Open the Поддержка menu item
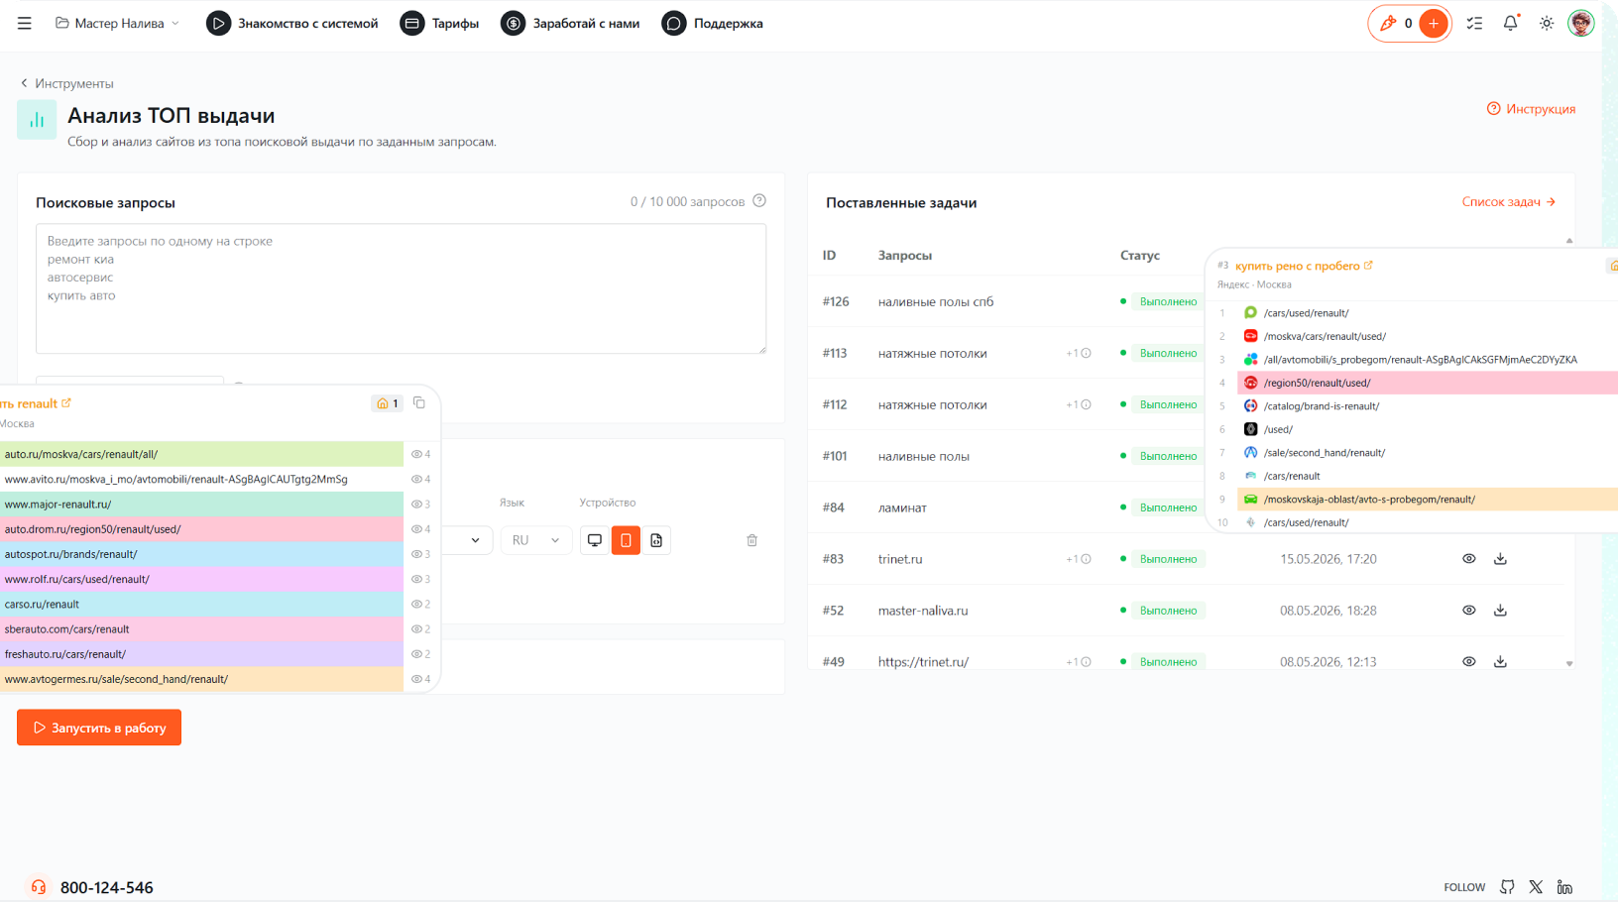This screenshot has width=1618, height=902. (x=712, y=23)
